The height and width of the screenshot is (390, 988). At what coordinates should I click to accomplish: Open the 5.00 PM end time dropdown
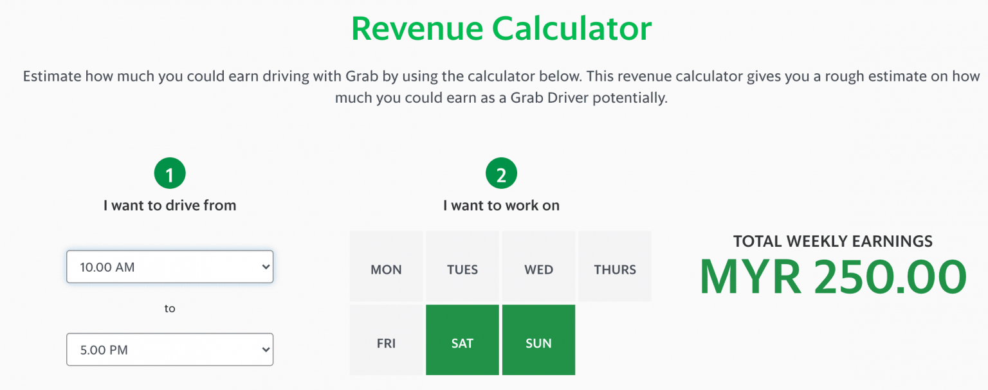point(170,350)
